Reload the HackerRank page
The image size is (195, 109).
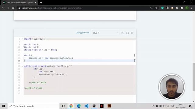(13, 8)
